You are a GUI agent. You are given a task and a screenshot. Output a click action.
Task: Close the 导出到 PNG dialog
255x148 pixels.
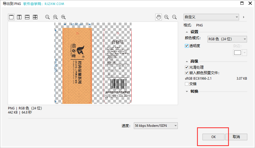250,3
